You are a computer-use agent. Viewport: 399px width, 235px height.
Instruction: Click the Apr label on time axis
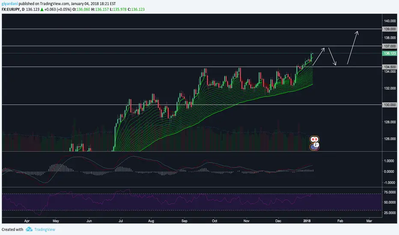coord(27,221)
